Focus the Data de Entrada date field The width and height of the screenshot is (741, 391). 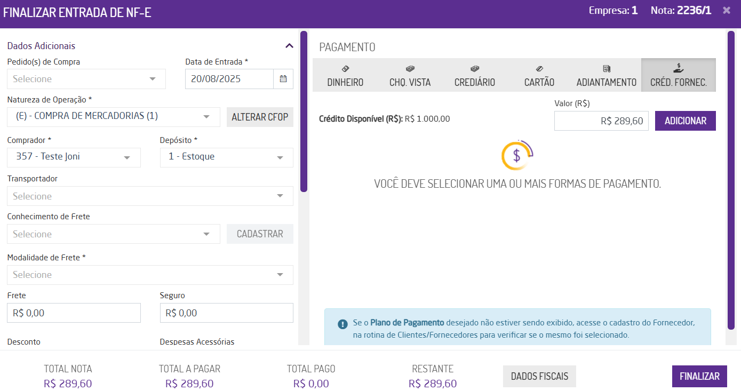[229, 79]
